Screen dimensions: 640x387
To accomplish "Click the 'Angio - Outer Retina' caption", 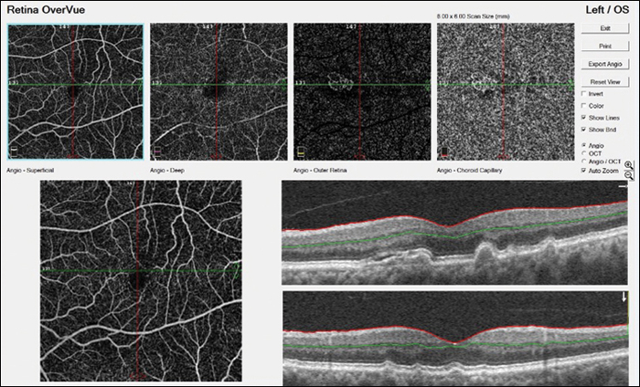I will click(320, 171).
